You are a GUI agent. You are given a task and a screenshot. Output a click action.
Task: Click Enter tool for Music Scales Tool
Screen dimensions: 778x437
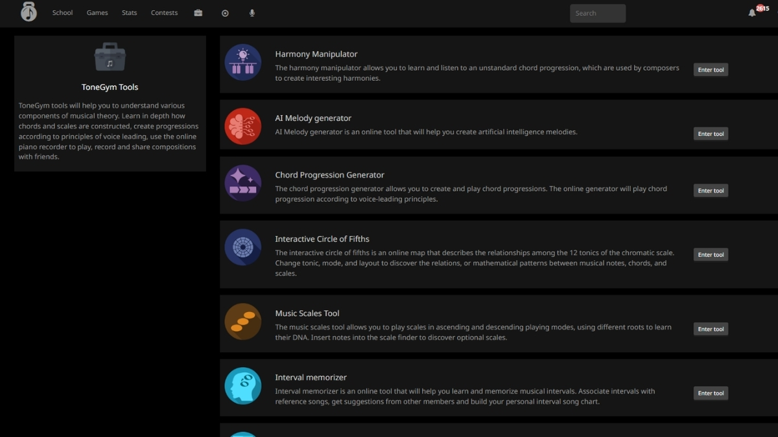(x=711, y=329)
